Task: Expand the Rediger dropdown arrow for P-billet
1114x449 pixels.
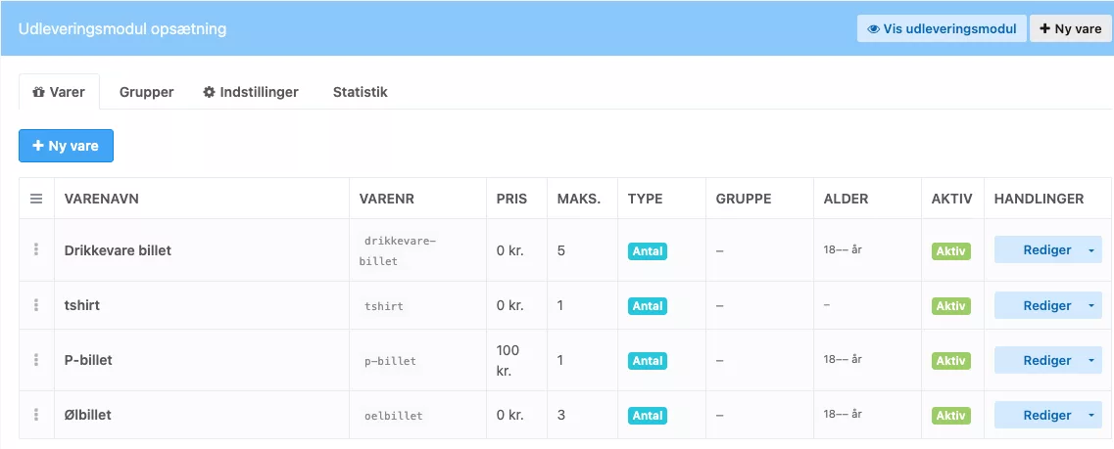Action: click(x=1091, y=360)
